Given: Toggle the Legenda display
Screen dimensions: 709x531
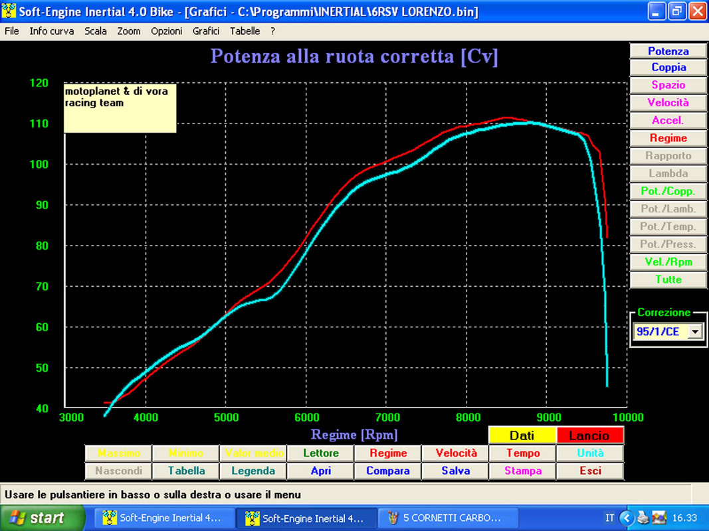Looking at the screenshot, I should click(x=253, y=471).
